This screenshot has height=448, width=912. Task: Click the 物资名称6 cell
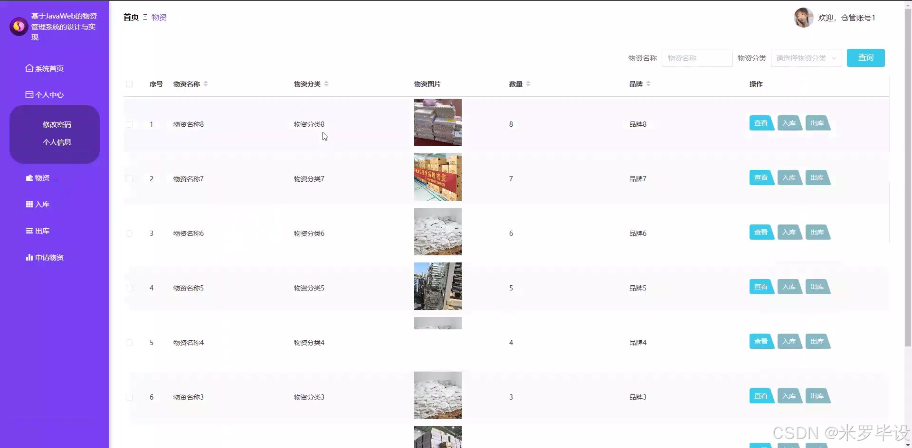point(189,233)
